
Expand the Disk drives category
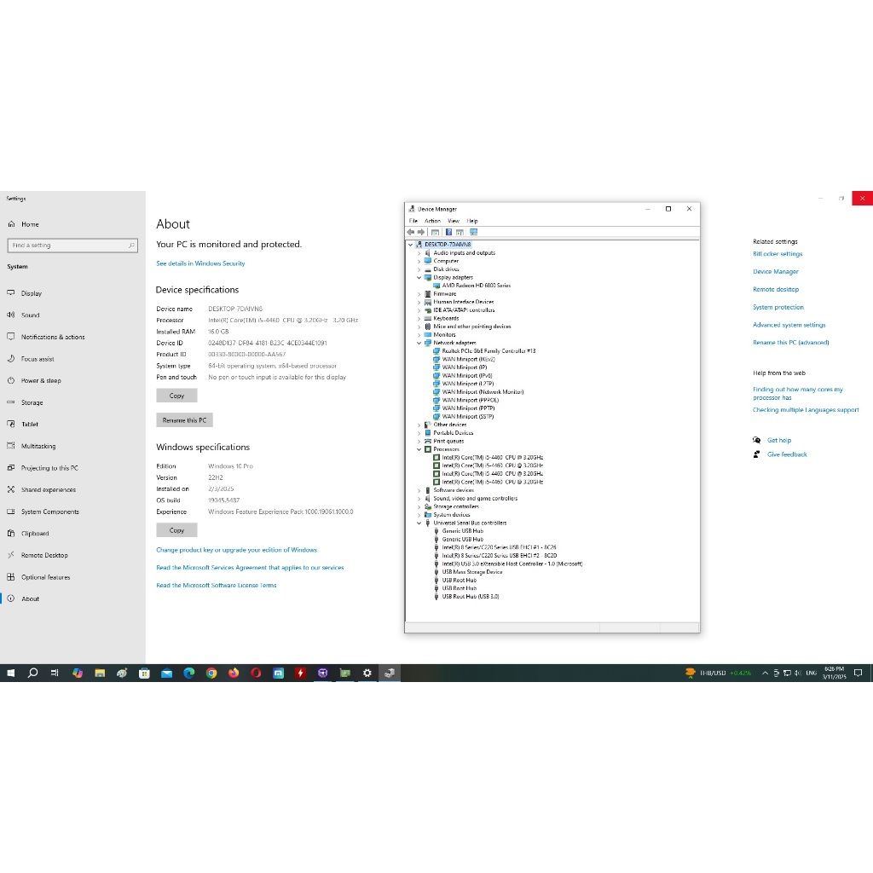coord(419,269)
